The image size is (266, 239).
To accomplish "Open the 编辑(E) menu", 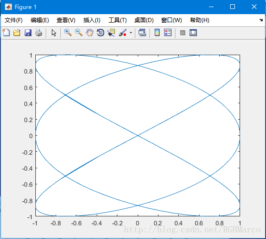I will pyautogui.click(x=40, y=20).
